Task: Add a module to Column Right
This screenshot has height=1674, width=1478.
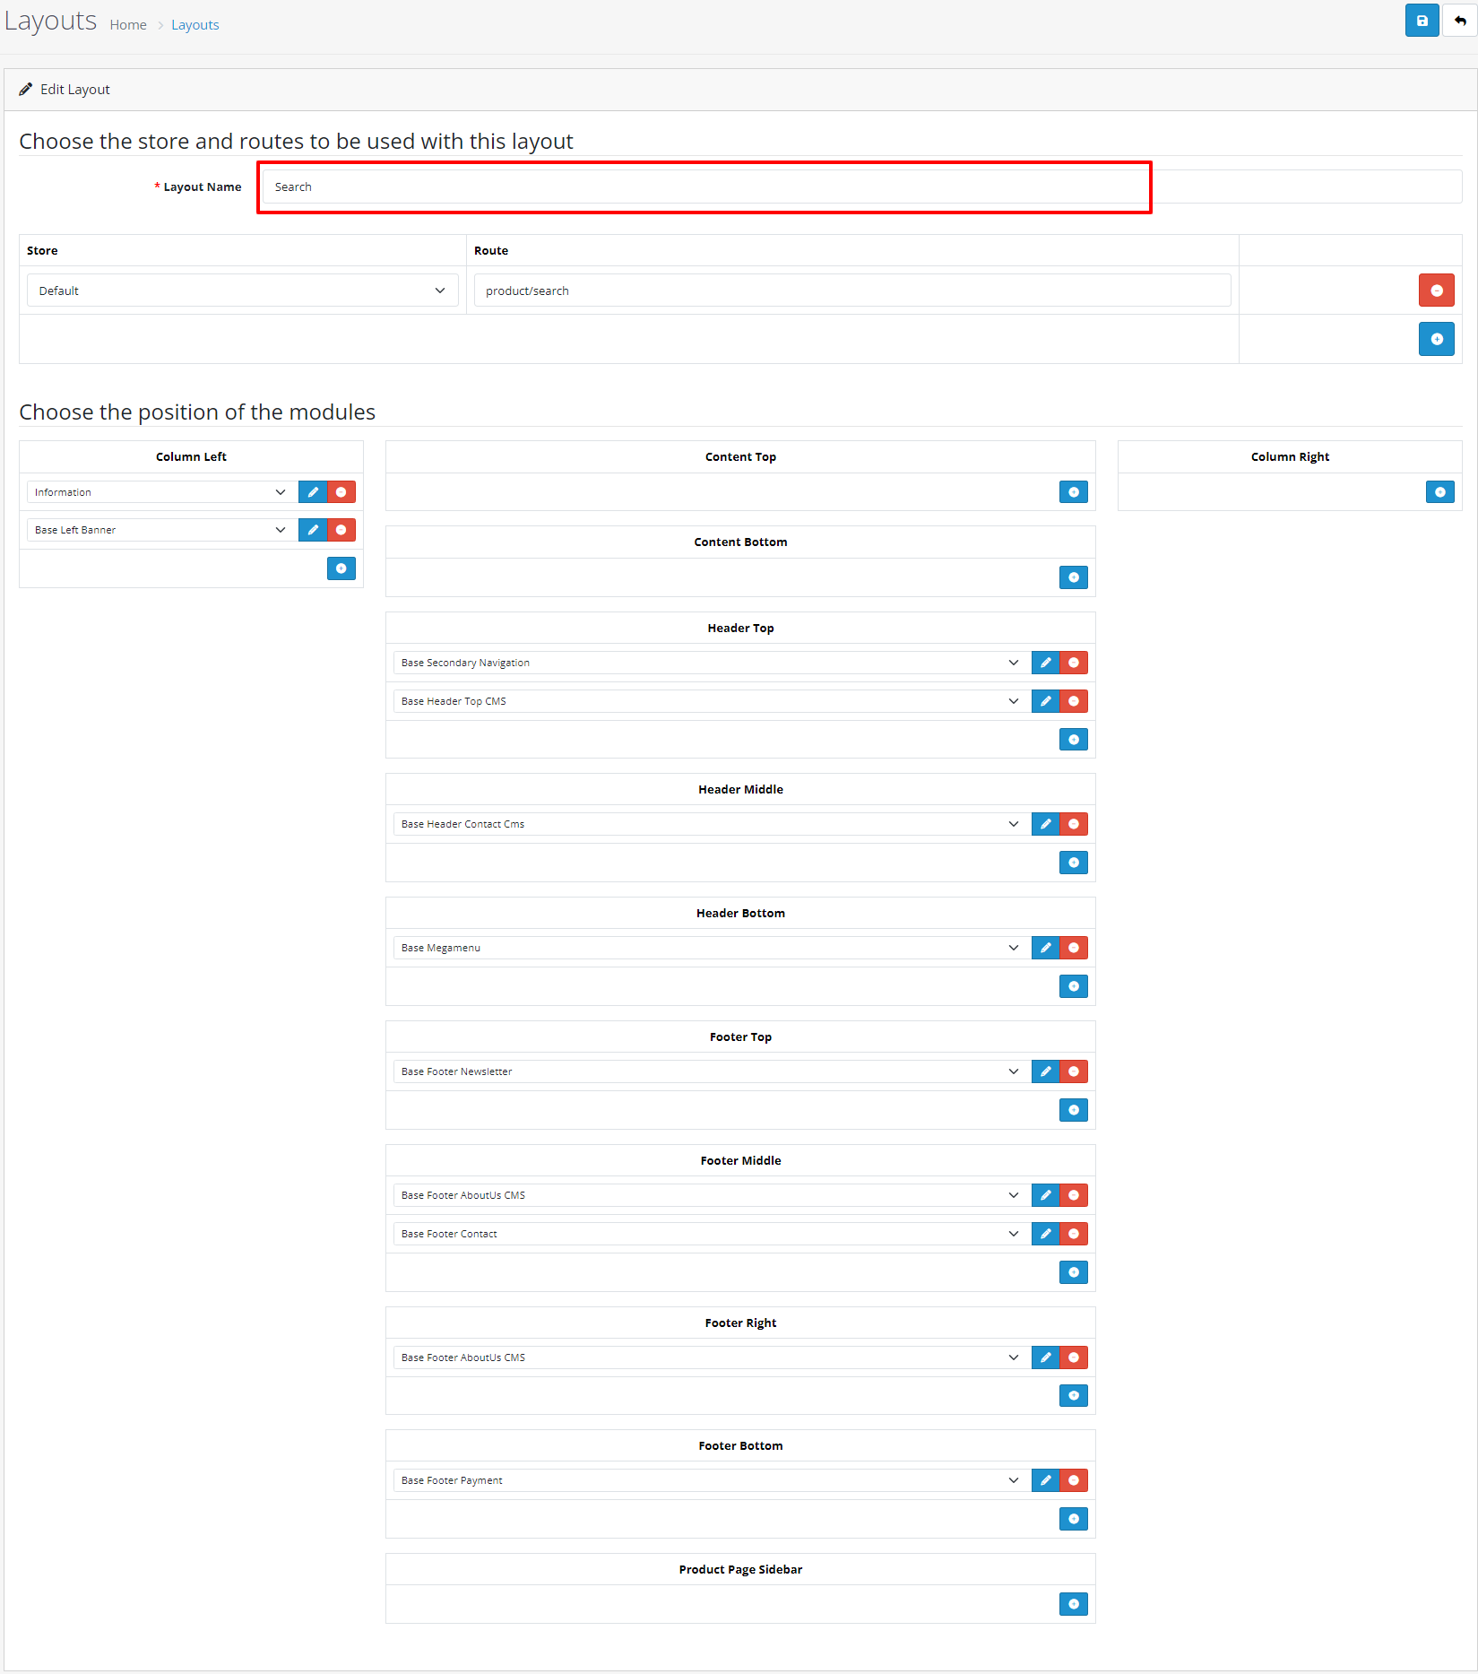Action: pyautogui.click(x=1439, y=492)
